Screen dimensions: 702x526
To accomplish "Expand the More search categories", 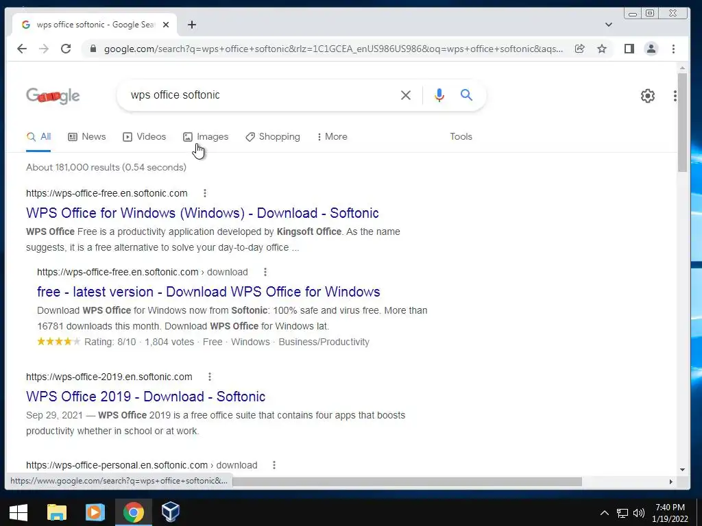I will click(332, 137).
